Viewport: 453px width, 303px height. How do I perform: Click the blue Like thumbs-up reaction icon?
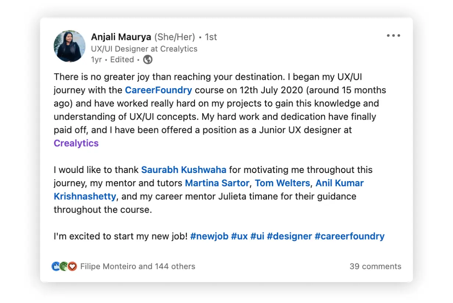tap(56, 266)
